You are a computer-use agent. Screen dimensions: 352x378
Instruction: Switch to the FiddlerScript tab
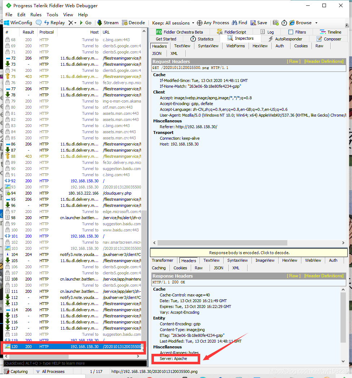click(x=232, y=32)
